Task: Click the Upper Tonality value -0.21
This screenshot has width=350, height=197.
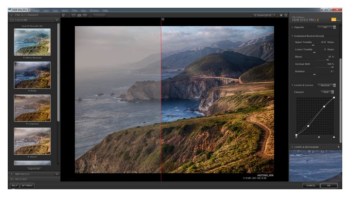Action: tap(323, 42)
